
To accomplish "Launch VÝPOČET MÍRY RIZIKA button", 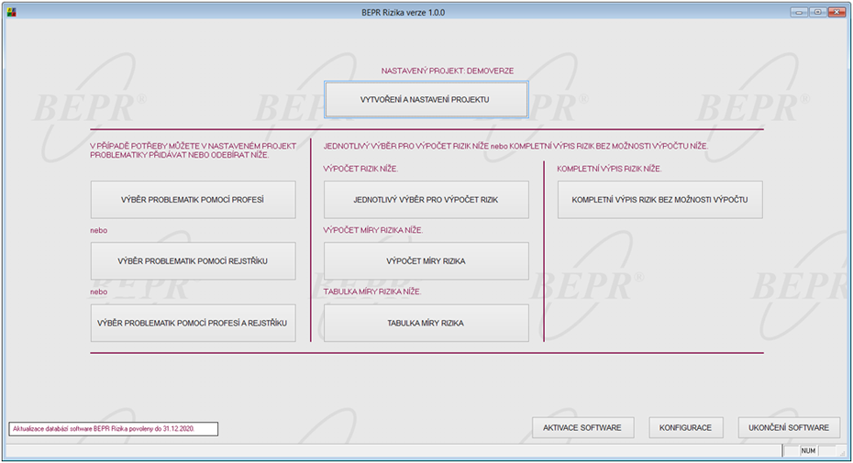I will pyautogui.click(x=426, y=261).
